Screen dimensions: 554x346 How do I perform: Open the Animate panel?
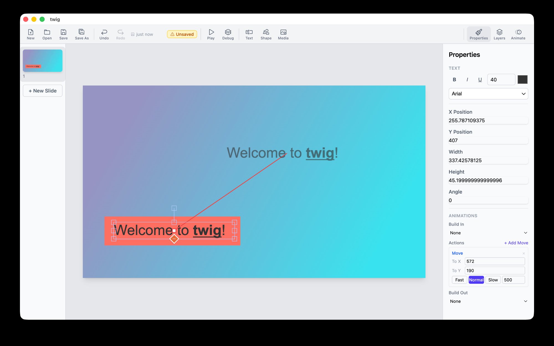pyautogui.click(x=517, y=34)
